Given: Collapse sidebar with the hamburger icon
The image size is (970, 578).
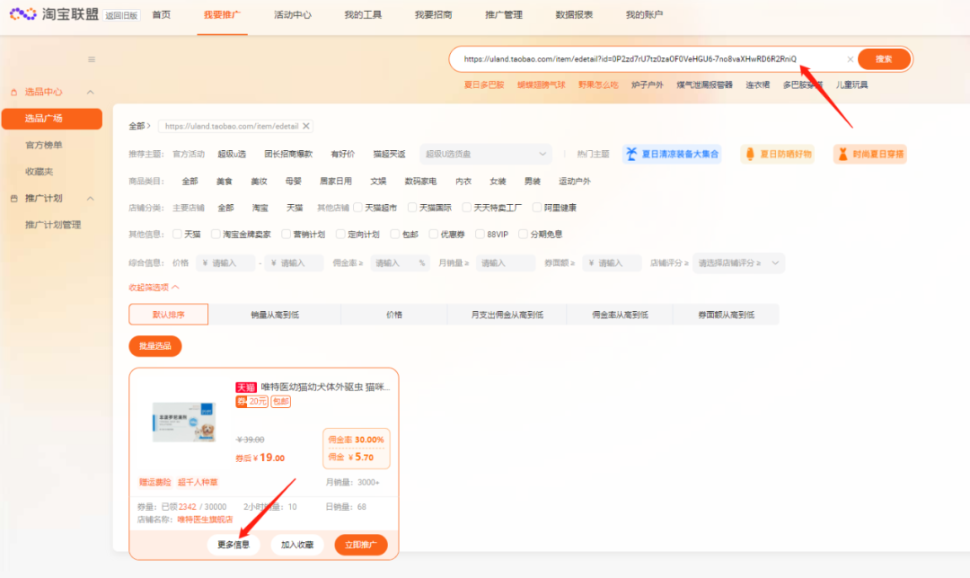Looking at the screenshot, I should tap(92, 59).
